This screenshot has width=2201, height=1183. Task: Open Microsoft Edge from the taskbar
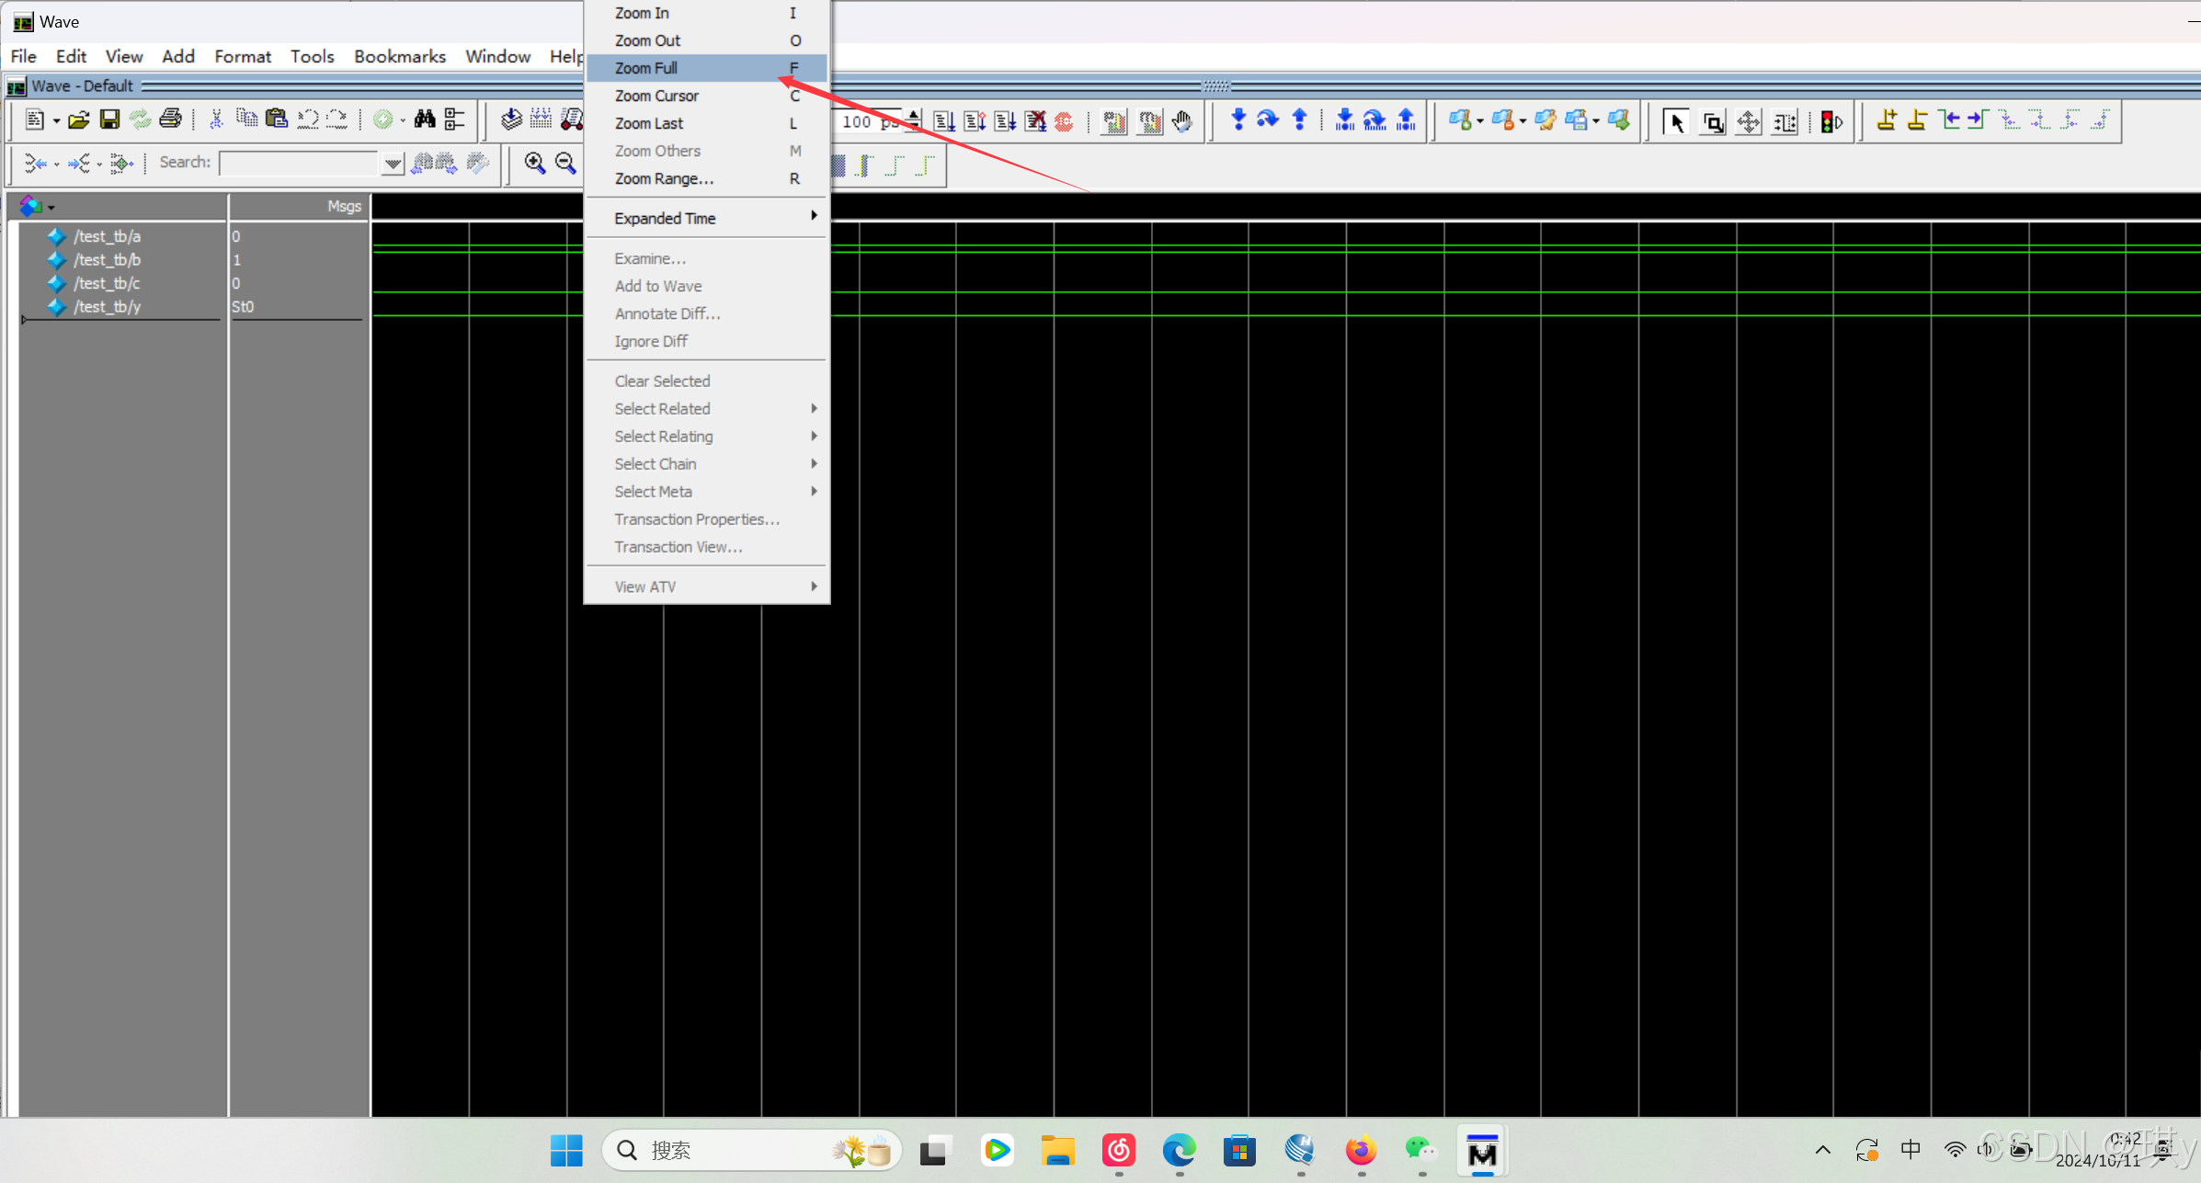coord(1179,1150)
